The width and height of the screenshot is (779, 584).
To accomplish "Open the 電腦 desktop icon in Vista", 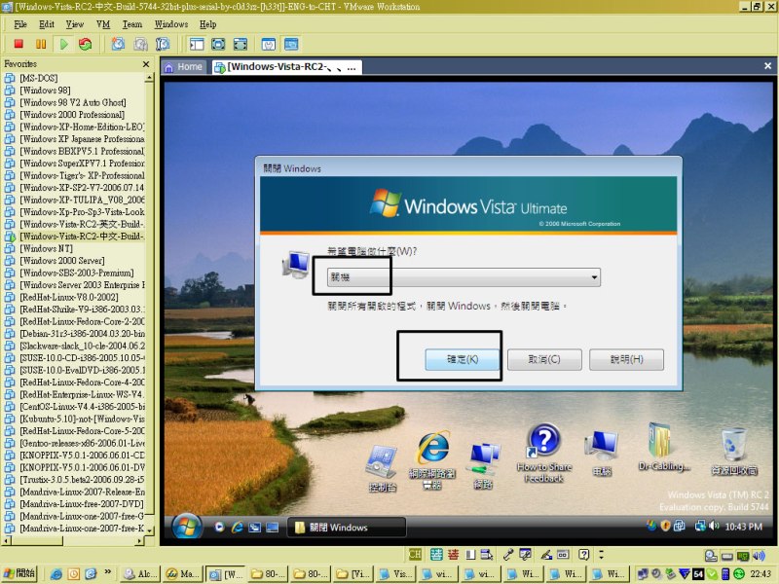I will pos(602,454).
